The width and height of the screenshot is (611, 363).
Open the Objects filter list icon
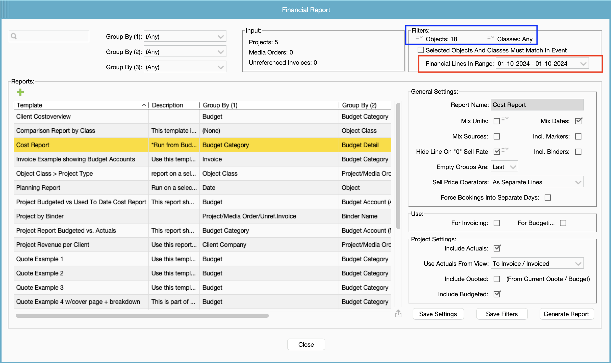coord(419,38)
